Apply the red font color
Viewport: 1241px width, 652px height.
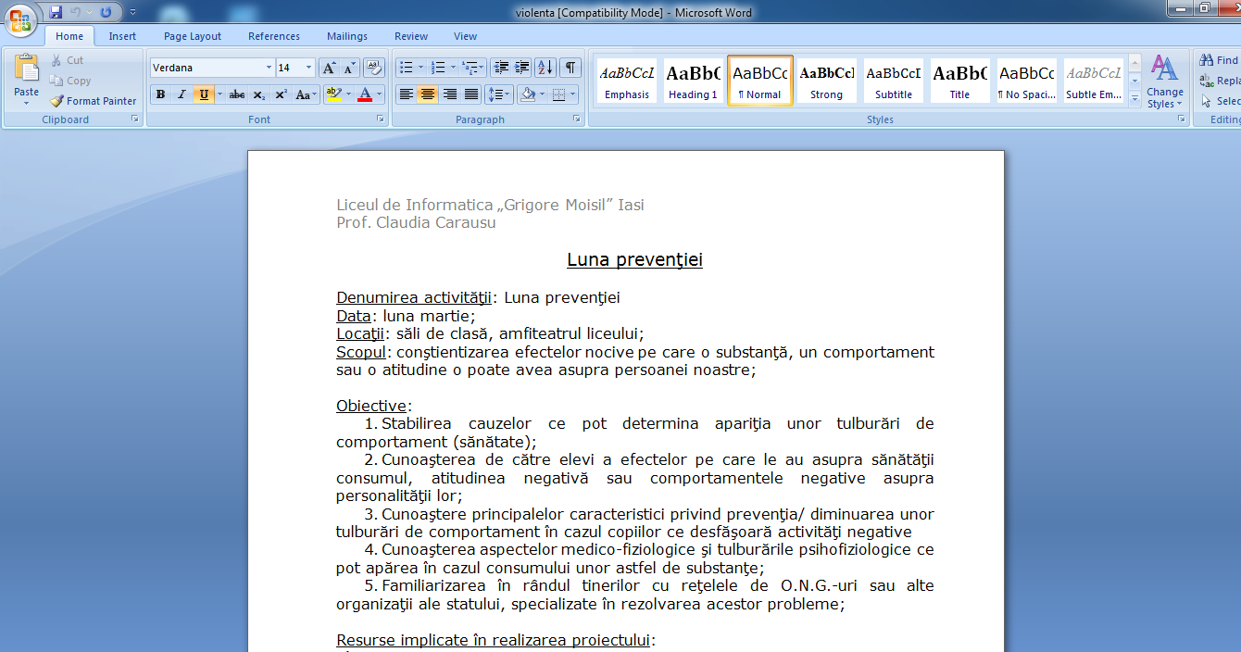coord(365,94)
